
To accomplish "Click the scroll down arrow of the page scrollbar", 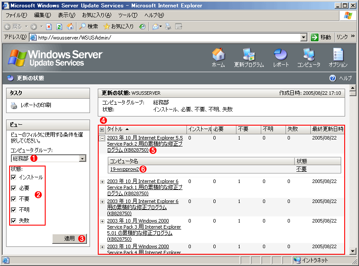I will point(353,251).
